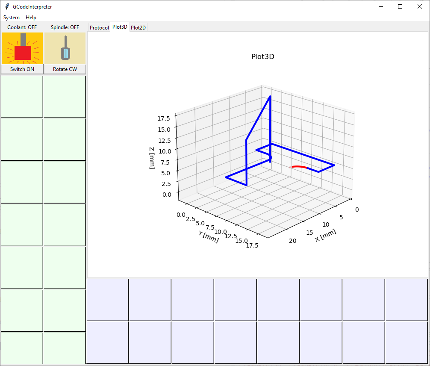Open the System menu
The image size is (430, 366).
pos(12,18)
